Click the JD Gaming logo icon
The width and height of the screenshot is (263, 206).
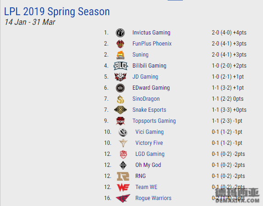click(120, 77)
